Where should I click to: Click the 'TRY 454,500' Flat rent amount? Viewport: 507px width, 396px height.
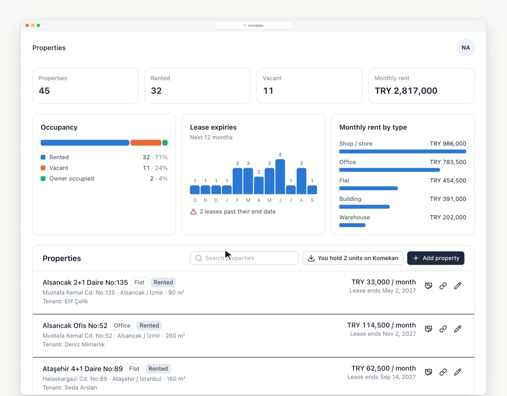tap(448, 180)
